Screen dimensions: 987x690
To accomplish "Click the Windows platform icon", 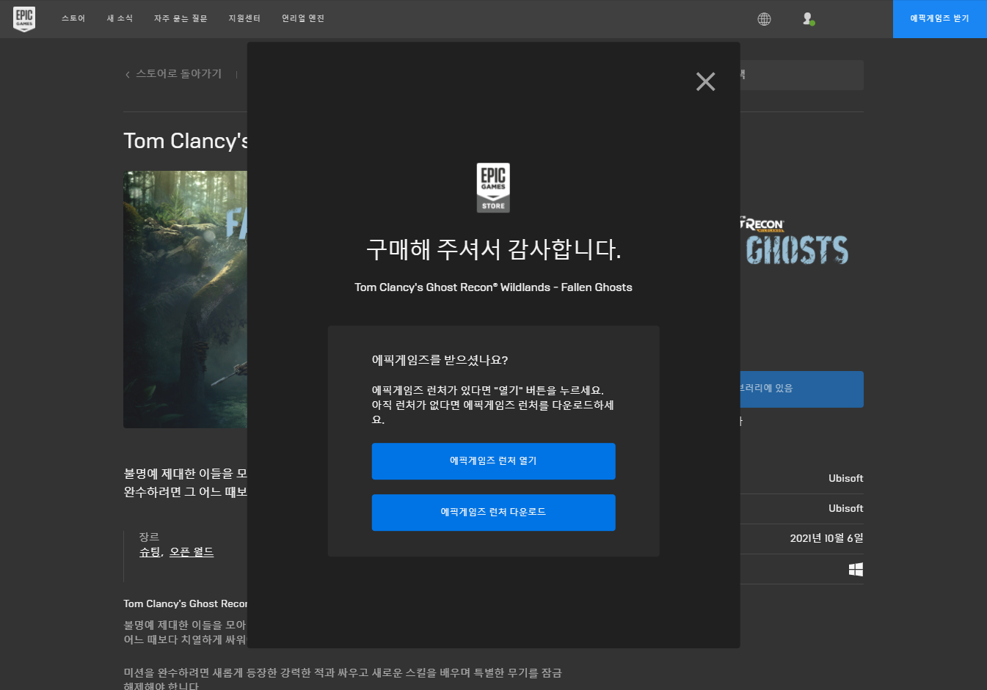I will tap(856, 570).
